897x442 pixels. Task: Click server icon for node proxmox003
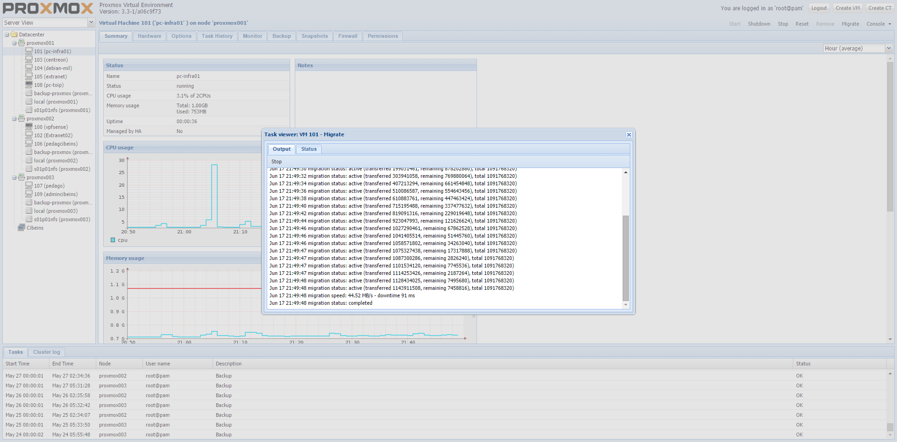tap(21, 177)
